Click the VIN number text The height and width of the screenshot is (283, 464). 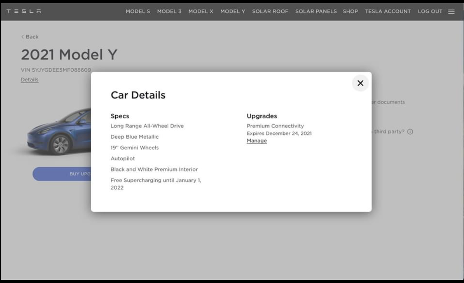tap(56, 70)
